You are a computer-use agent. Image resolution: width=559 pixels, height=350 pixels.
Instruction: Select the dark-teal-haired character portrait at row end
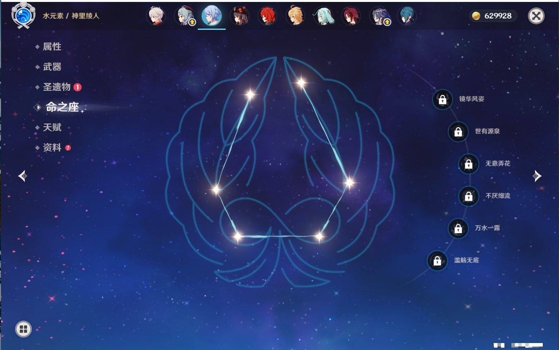pyautogui.click(x=407, y=16)
